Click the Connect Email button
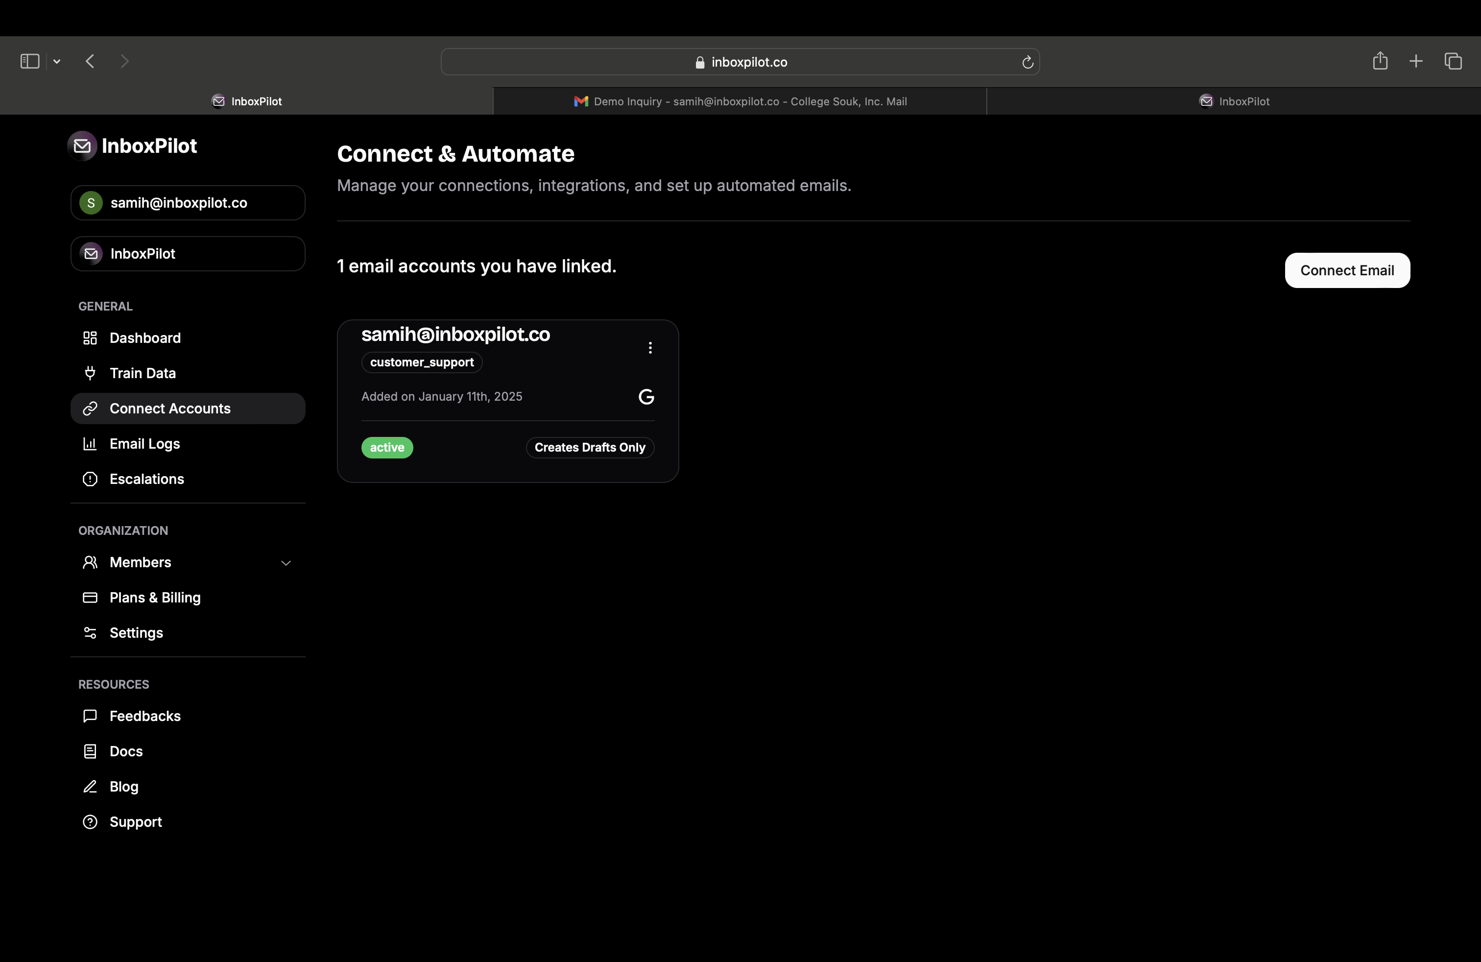This screenshot has height=962, width=1481. 1347,271
